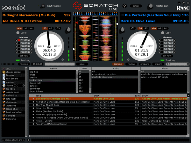Select extension of tha mindz artist
The image size is (191, 143).
pyautogui.click(x=115, y=74)
